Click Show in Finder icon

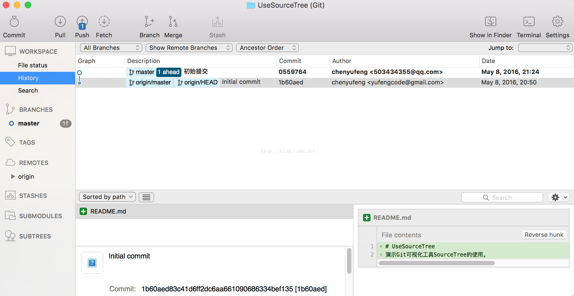pyautogui.click(x=490, y=22)
